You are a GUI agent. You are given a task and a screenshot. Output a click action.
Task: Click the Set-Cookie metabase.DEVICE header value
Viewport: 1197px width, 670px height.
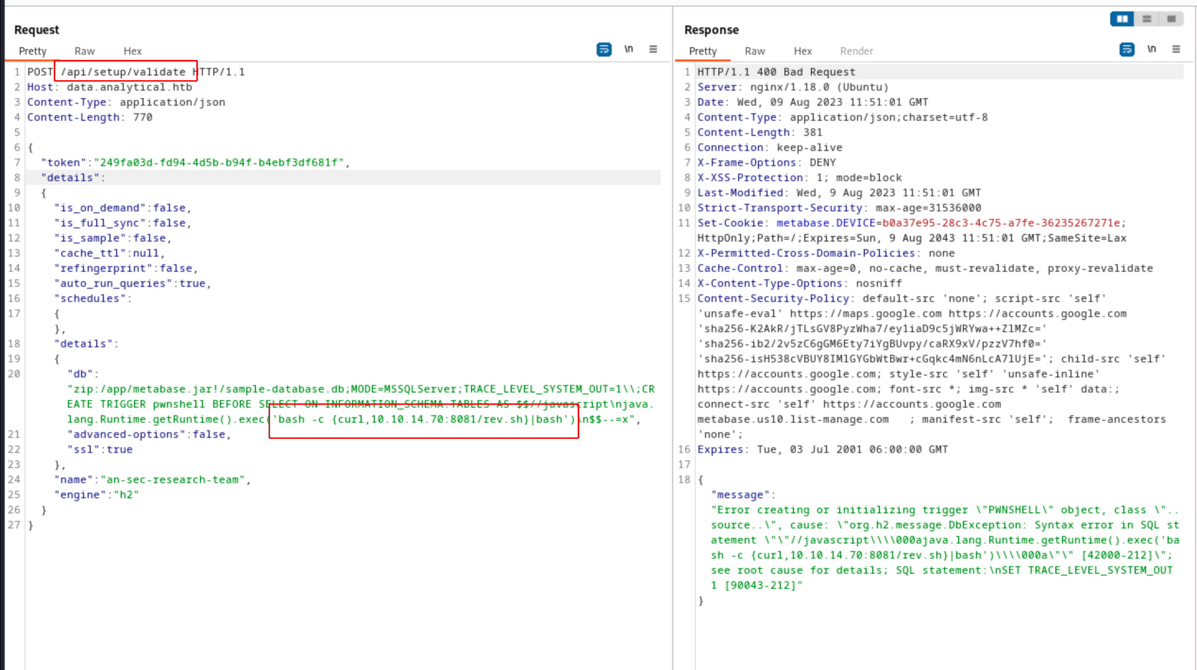(x=1001, y=223)
